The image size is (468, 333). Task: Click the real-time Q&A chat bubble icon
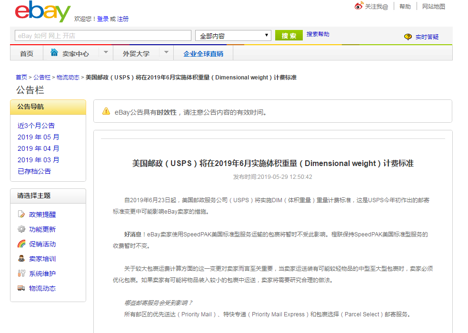coord(408,37)
